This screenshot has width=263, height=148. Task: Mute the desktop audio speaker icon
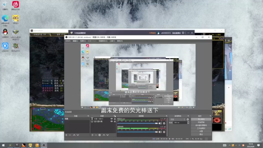(160, 132)
